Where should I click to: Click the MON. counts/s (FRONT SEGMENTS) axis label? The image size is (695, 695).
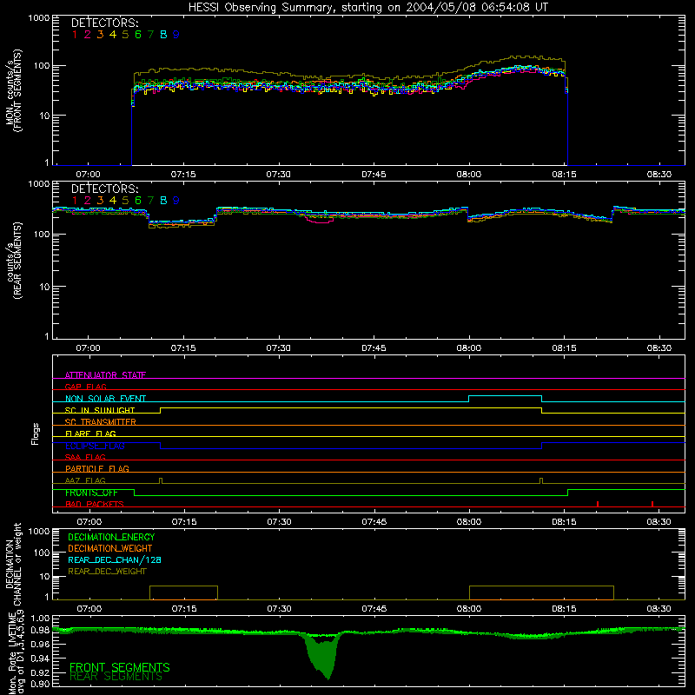(x=13, y=90)
